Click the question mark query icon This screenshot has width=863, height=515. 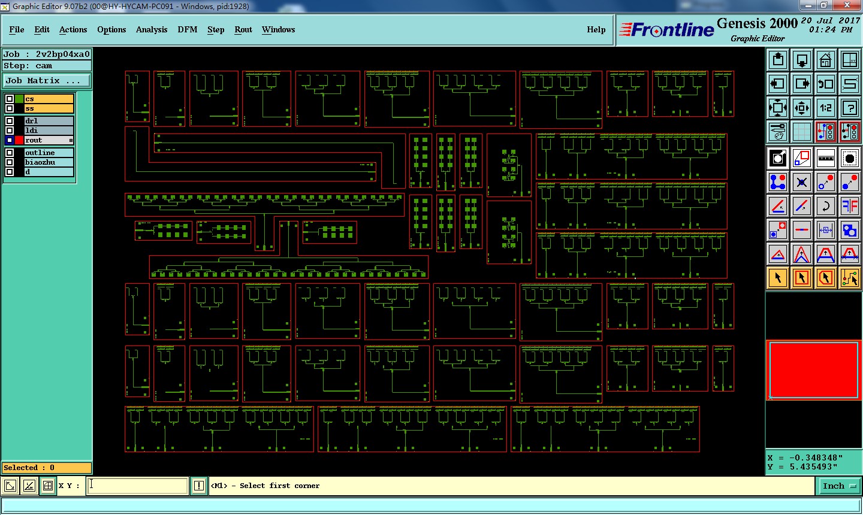[850, 108]
